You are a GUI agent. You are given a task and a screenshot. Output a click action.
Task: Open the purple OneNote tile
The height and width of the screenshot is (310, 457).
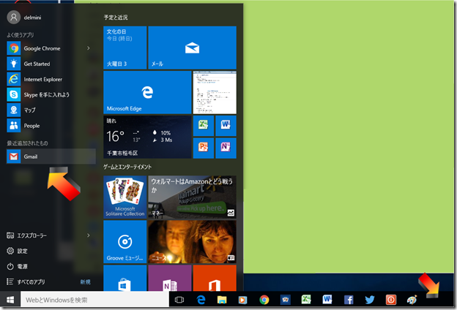[170, 278]
